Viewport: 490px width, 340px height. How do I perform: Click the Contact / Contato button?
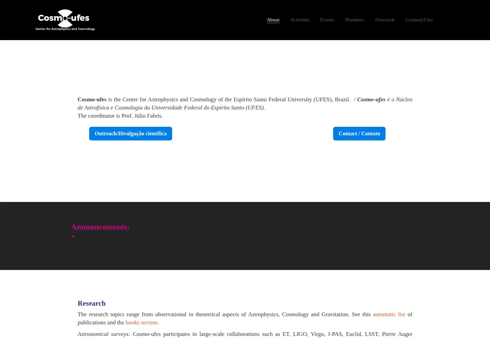pyautogui.click(x=359, y=134)
